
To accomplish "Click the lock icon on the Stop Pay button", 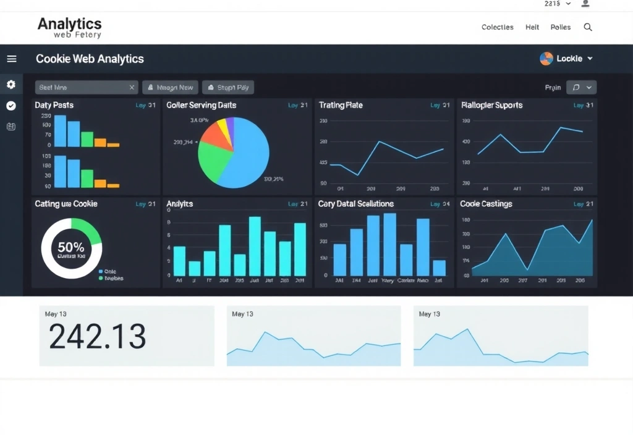I will click(211, 87).
